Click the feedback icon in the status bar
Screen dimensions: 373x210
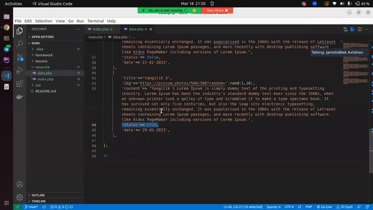click(x=359, y=207)
